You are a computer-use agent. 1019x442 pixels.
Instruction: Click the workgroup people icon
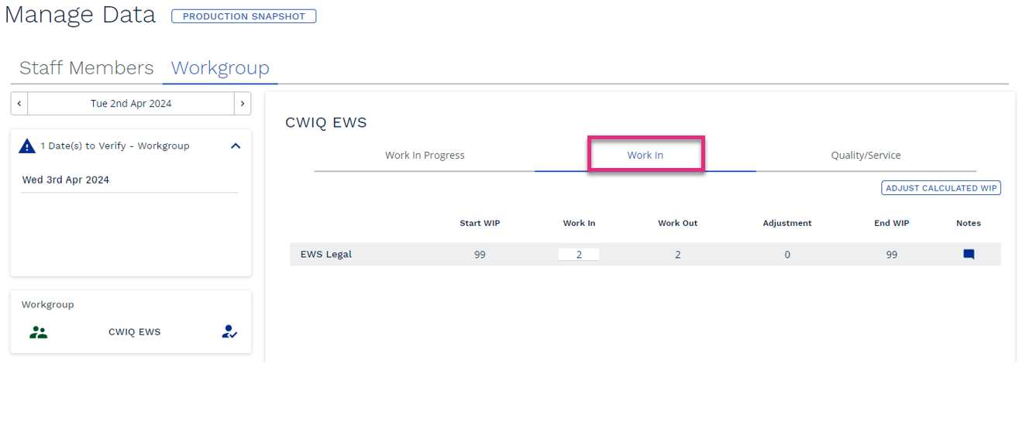coord(38,332)
